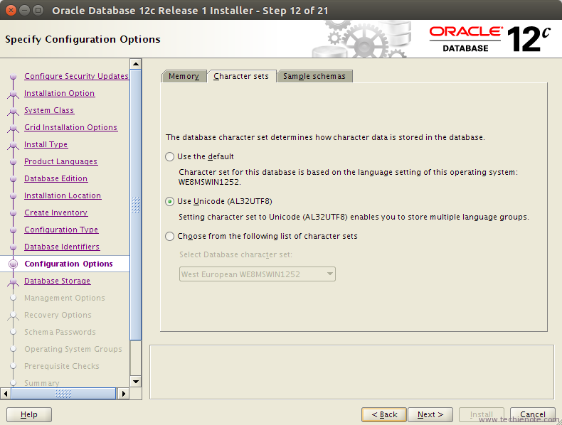
Task: Click the Database Identifiers step bullet
Action: (x=14, y=247)
